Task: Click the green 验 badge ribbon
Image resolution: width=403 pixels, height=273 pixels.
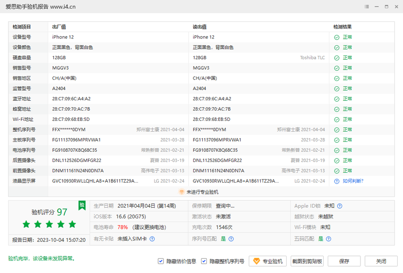Action: (82, 205)
